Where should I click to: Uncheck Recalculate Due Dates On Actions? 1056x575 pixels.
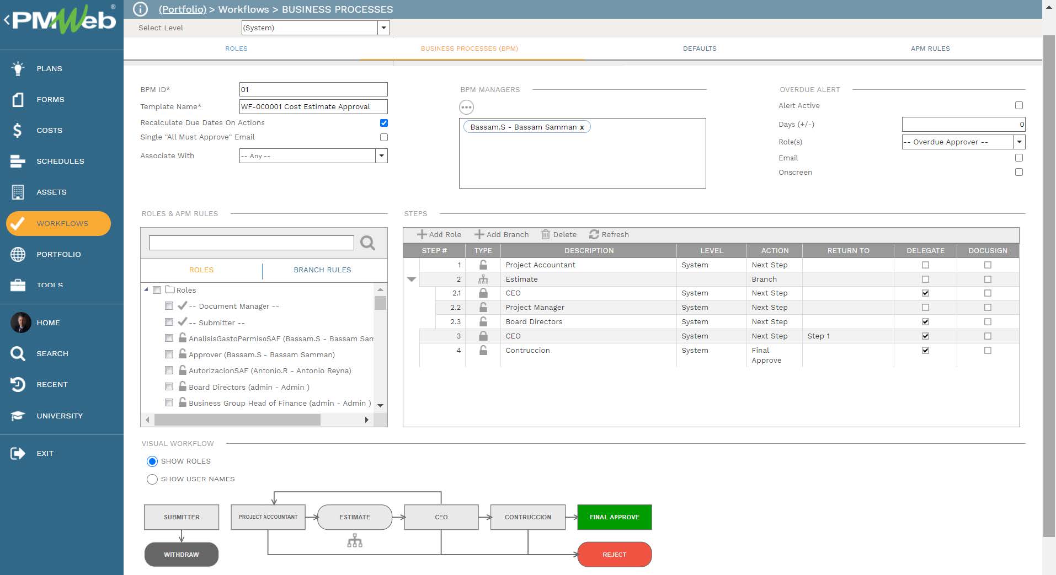pos(384,122)
